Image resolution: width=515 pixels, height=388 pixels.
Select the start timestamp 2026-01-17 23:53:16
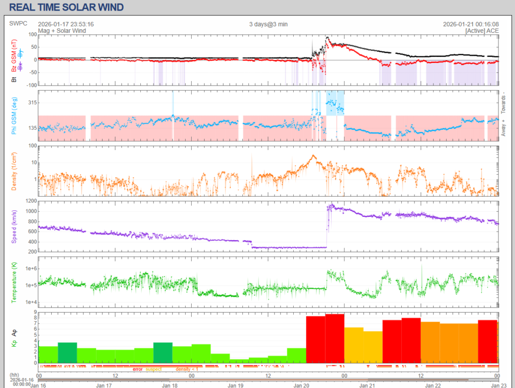click(x=66, y=24)
